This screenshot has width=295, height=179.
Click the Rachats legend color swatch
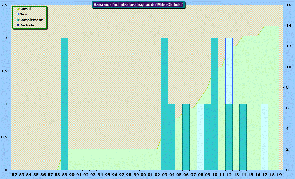[x=18, y=25]
